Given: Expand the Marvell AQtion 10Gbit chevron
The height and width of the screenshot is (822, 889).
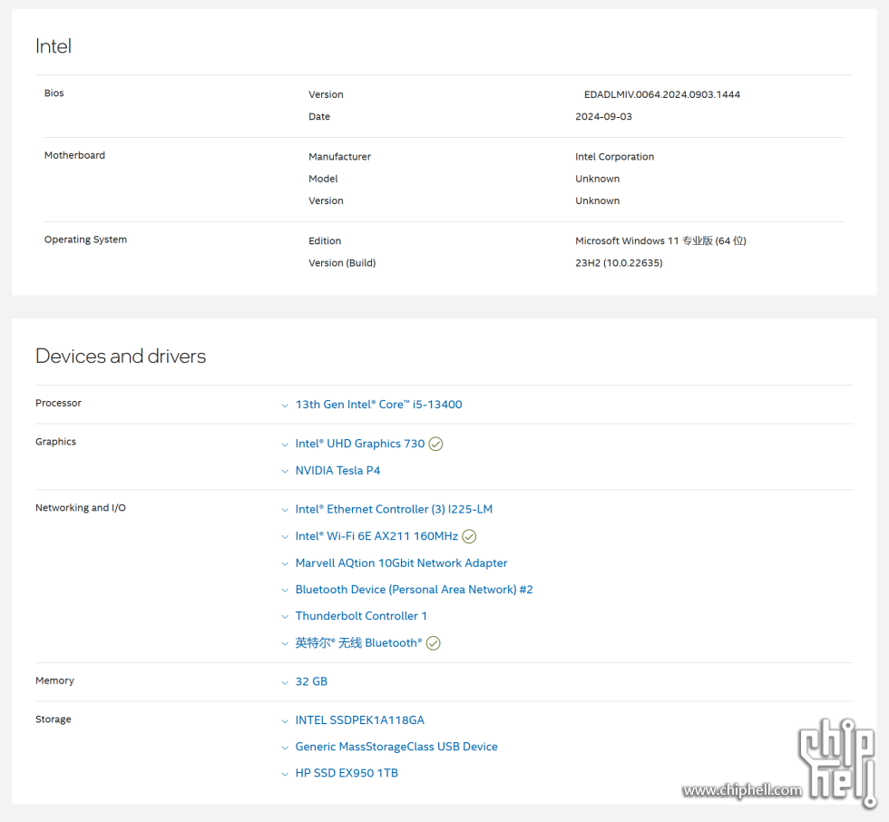Looking at the screenshot, I should 285,563.
